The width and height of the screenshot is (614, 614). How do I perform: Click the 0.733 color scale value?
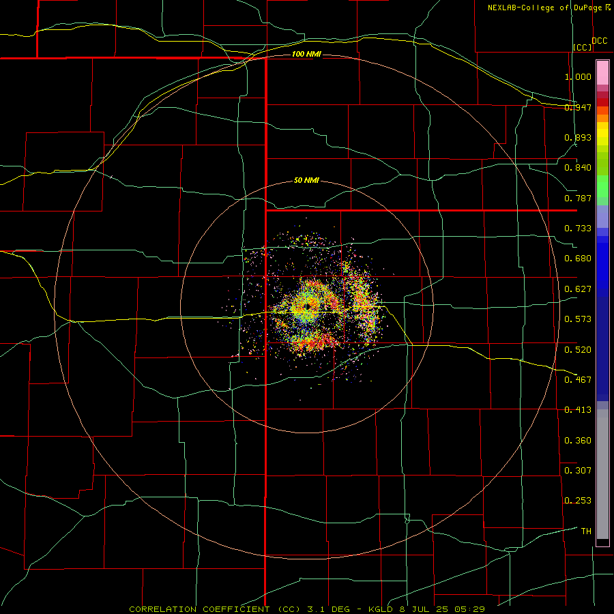click(578, 229)
